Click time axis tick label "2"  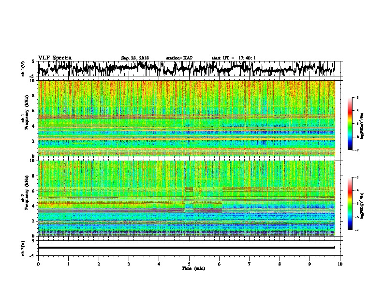click(99, 264)
